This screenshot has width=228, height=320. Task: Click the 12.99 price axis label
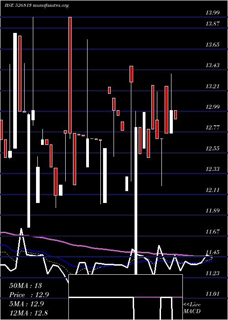212,107
